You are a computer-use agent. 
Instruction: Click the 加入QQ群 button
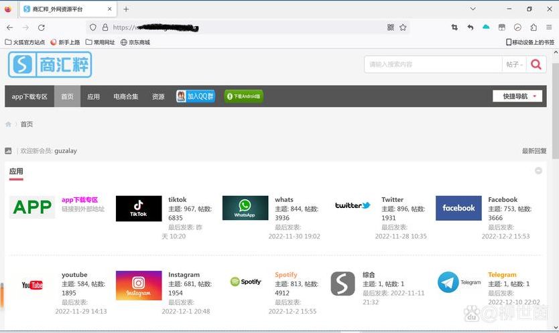[196, 96]
